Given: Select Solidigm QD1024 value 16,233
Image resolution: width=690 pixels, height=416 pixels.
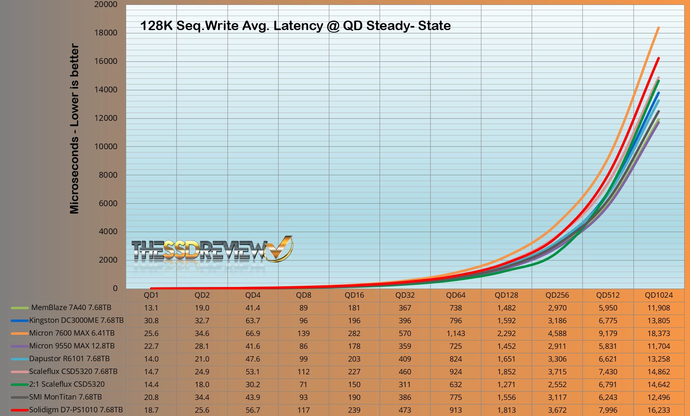Looking at the screenshot, I should pos(659,410).
